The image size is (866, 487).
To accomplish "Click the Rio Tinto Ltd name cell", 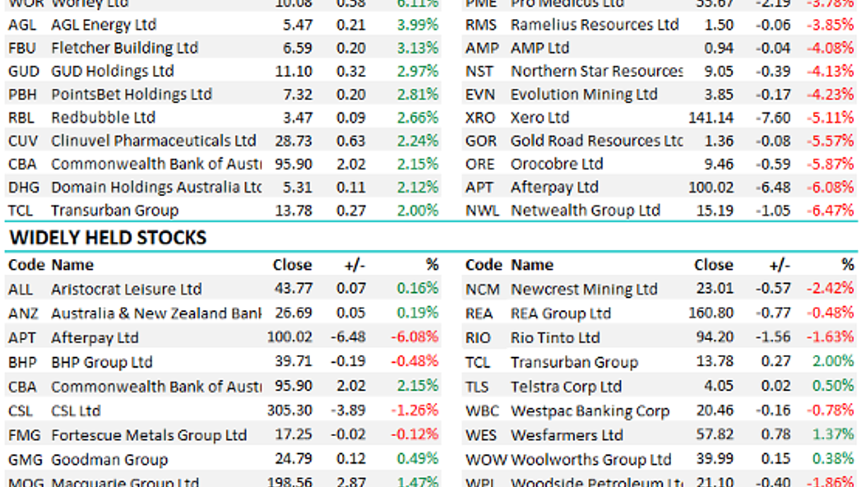I will click(555, 337).
